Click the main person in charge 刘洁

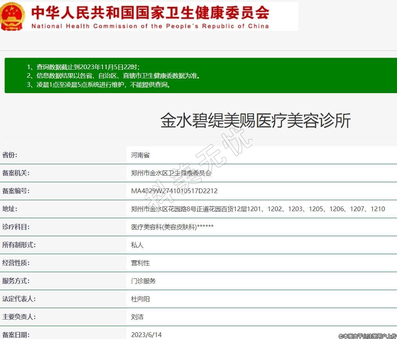(137, 317)
